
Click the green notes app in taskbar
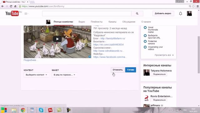(59, 110)
